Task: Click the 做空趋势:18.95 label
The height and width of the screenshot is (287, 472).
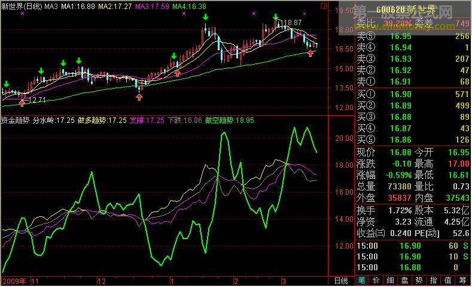Action: click(x=230, y=120)
